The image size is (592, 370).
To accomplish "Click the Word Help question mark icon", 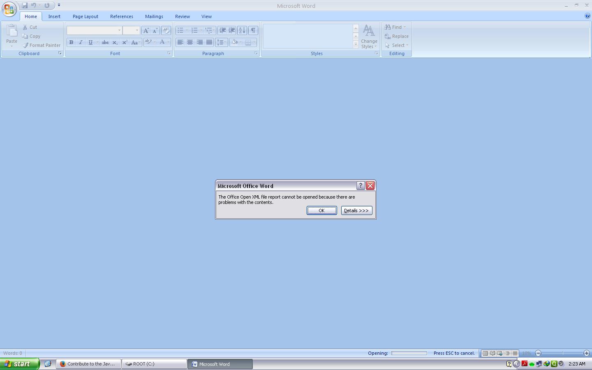I will coord(587,16).
